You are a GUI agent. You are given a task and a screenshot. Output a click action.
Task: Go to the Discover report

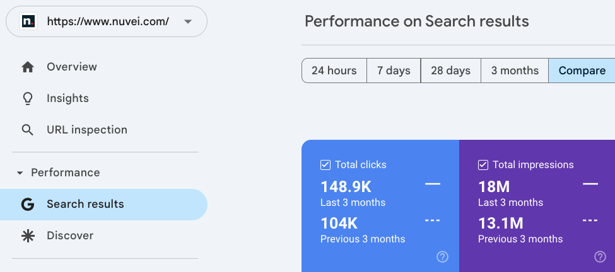coord(70,235)
